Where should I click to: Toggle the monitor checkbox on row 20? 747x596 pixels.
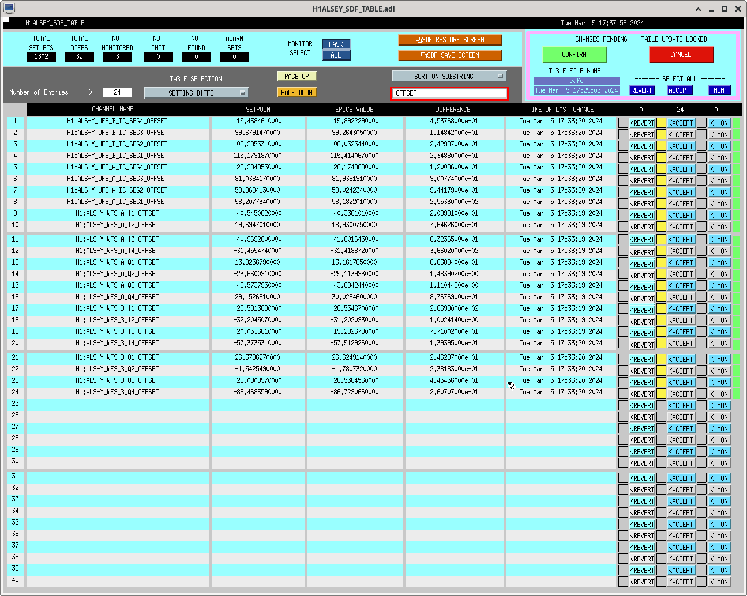(x=701, y=344)
